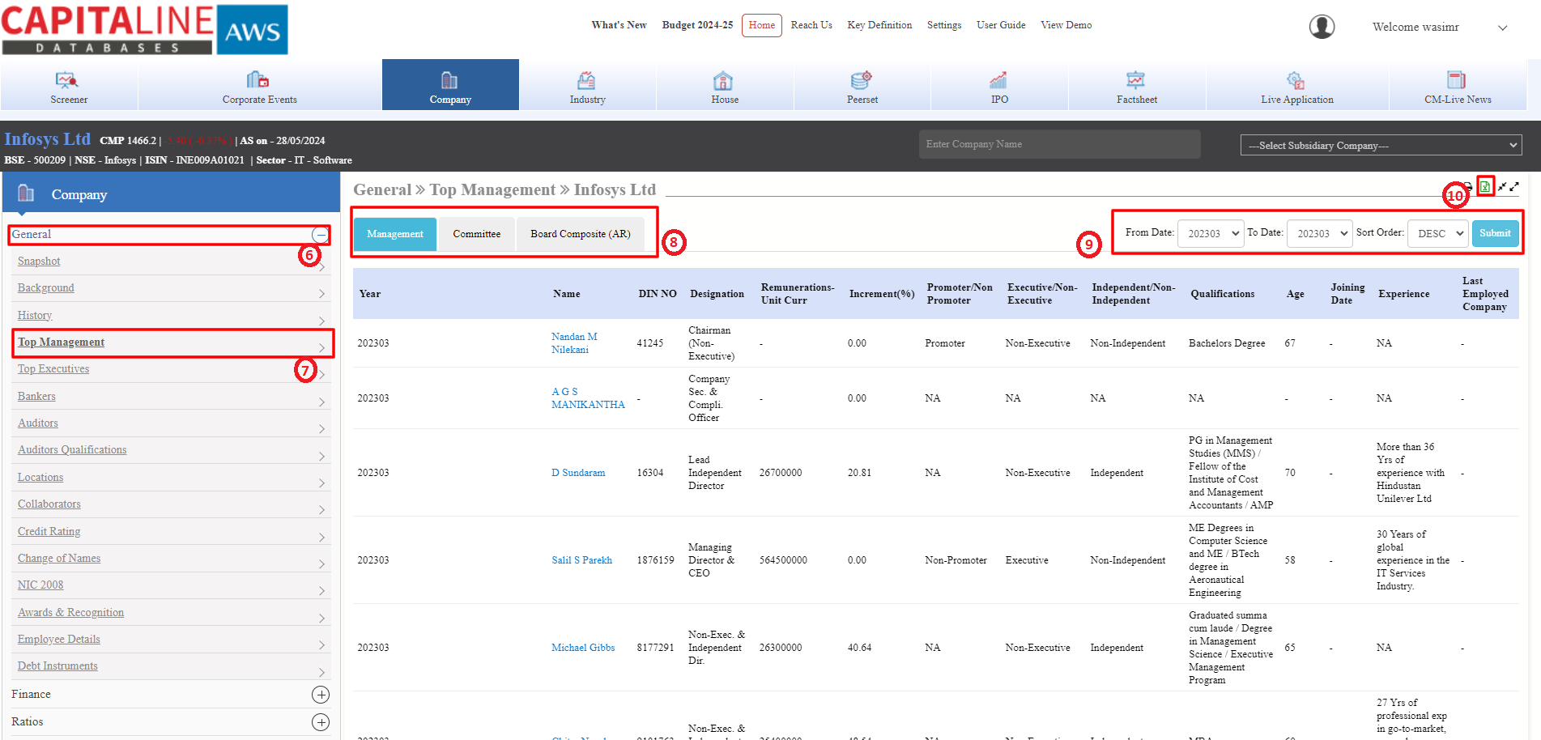1541x740 pixels.
Task: Open the Settings menu item
Action: [x=944, y=25]
